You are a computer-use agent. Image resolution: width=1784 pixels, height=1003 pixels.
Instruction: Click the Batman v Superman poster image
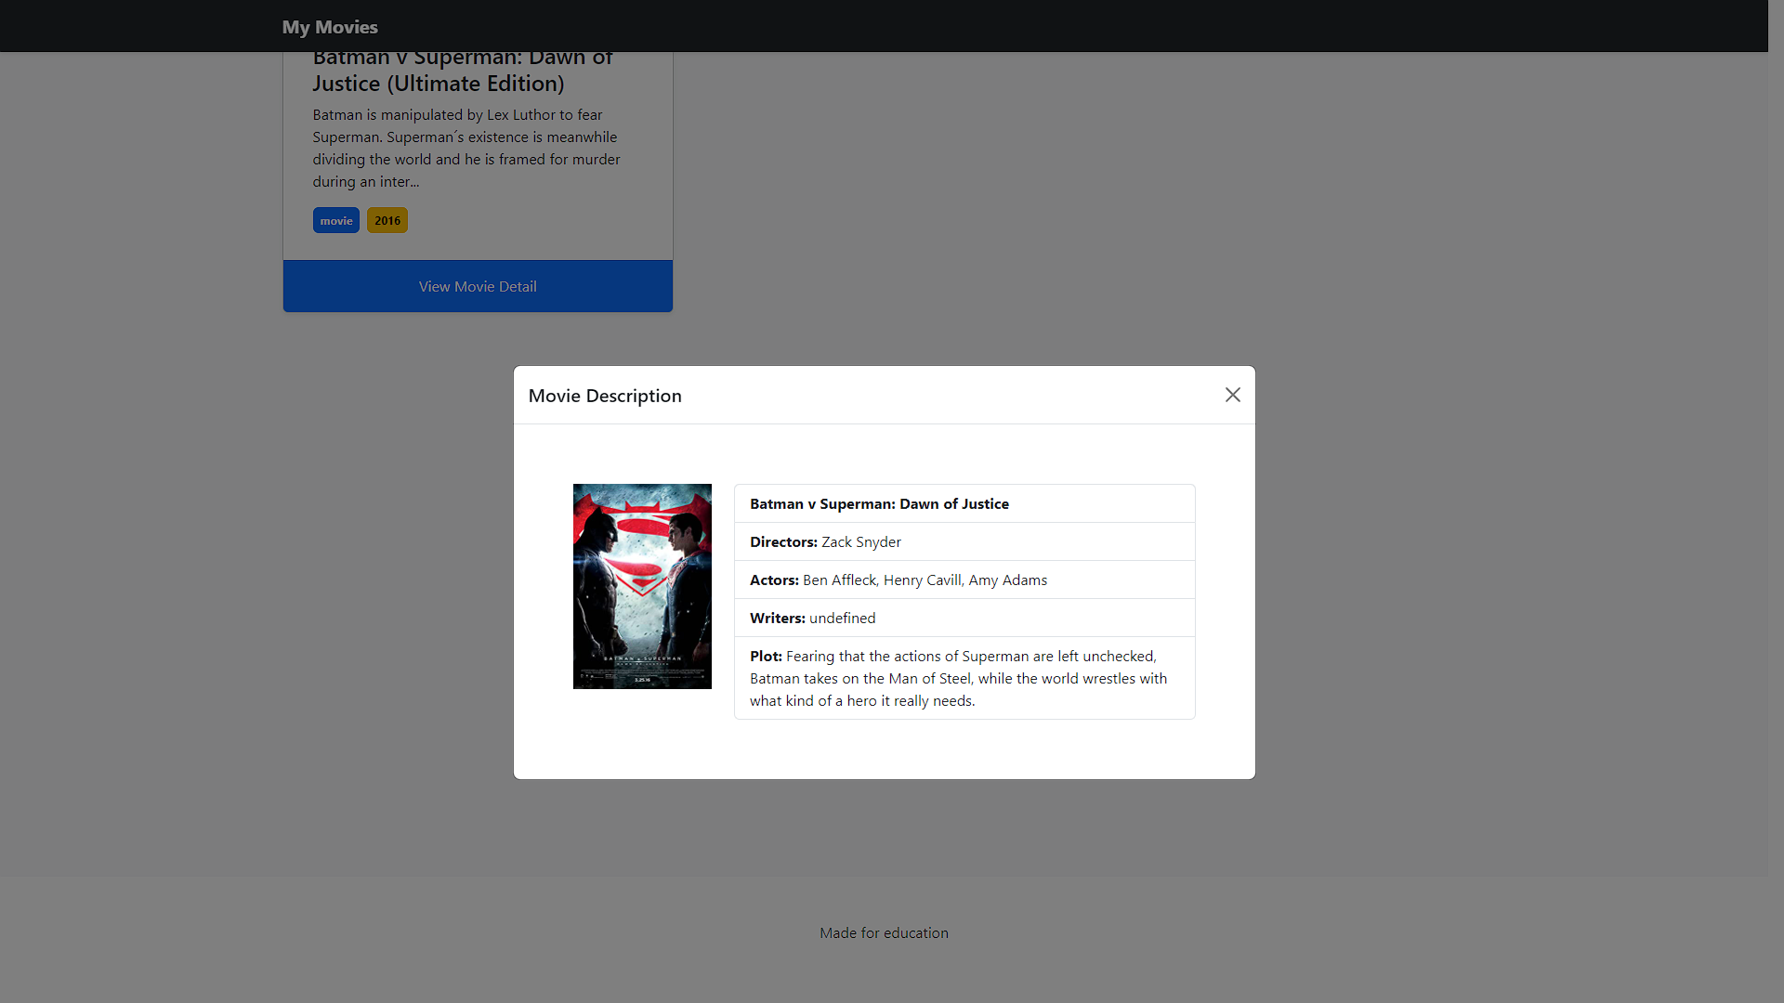point(642,586)
